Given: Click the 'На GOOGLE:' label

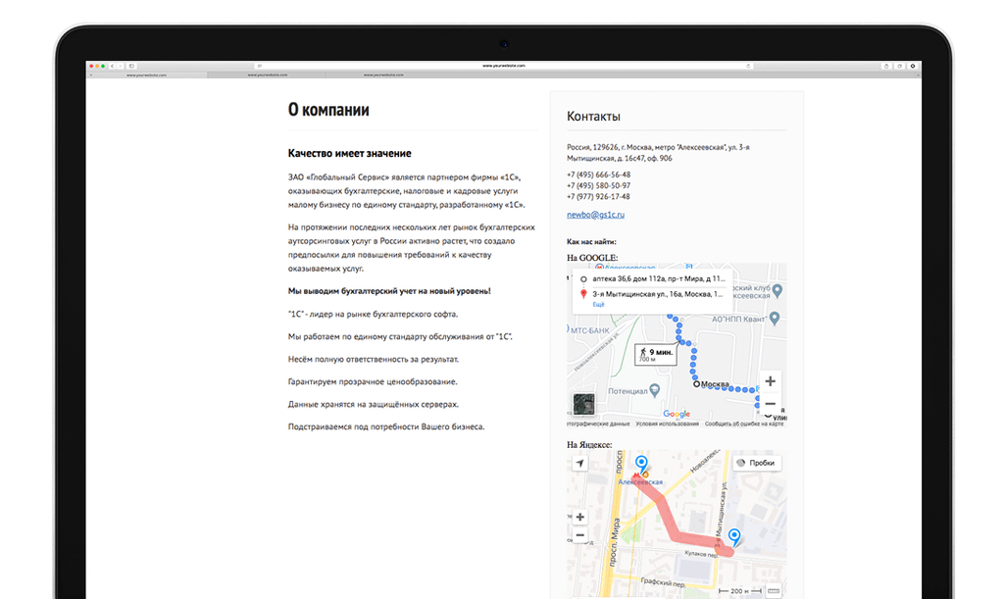Looking at the screenshot, I should tap(592, 258).
